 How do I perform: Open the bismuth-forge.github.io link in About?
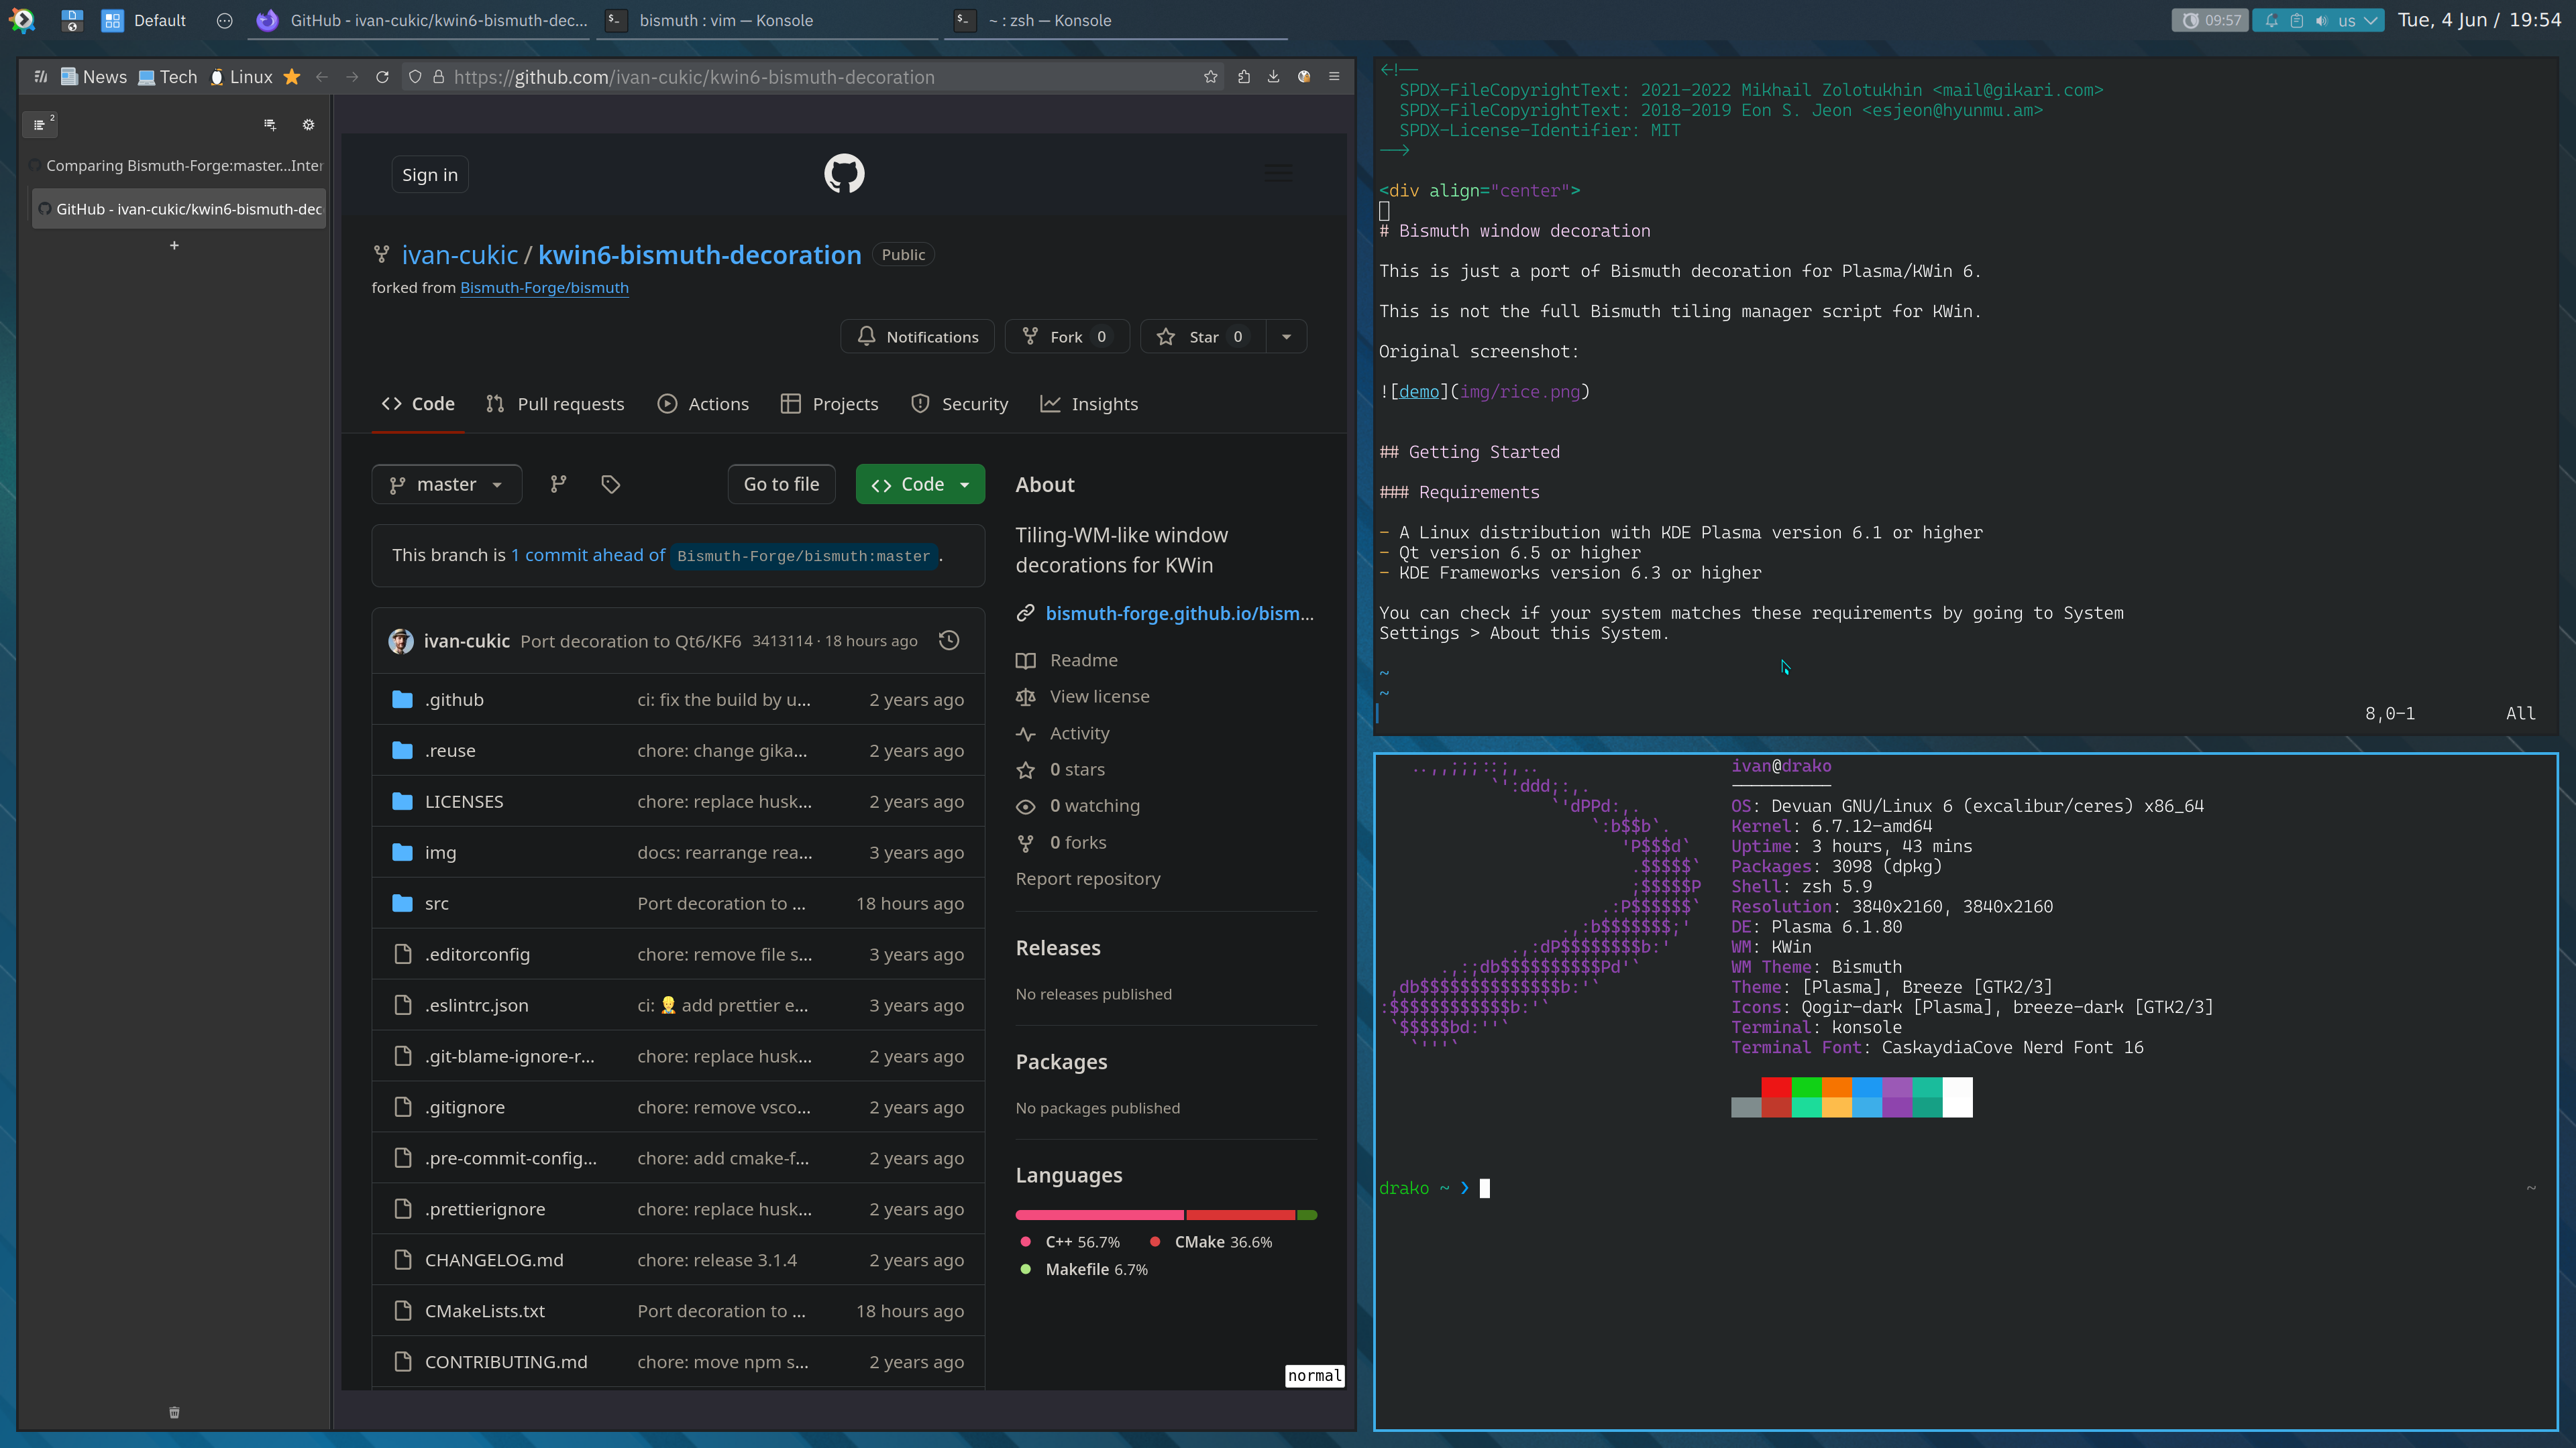point(1180,613)
